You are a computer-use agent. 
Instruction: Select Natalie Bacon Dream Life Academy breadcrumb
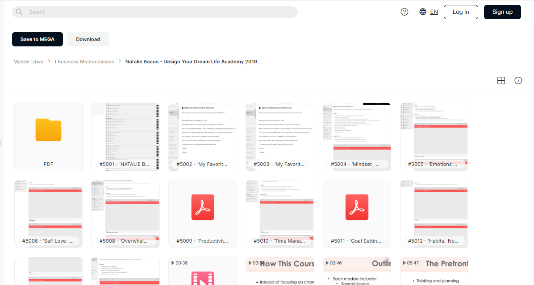(x=191, y=62)
